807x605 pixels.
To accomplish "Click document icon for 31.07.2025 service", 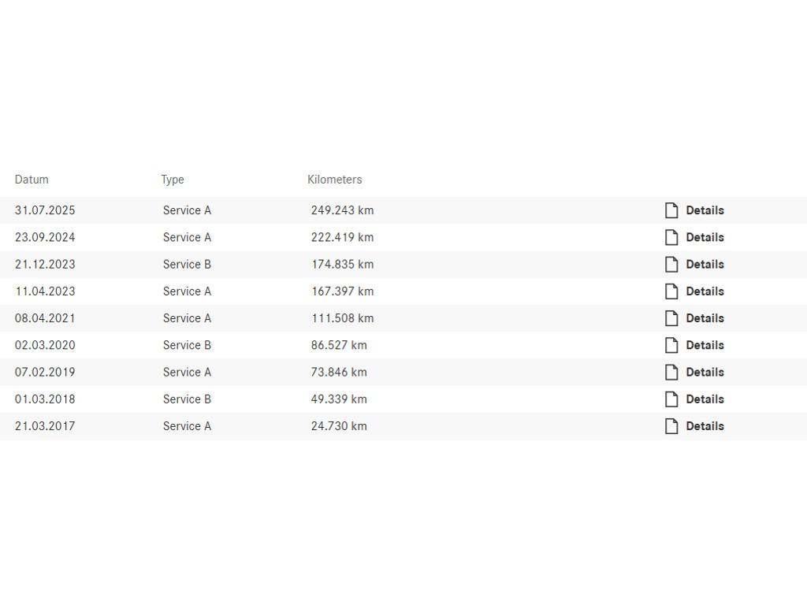I will (671, 210).
